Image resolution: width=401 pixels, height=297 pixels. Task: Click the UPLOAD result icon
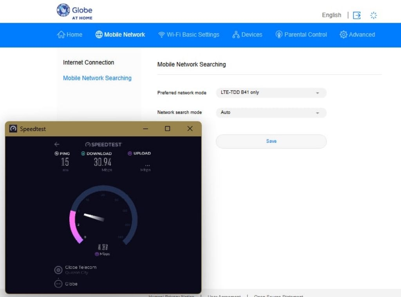(x=130, y=154)
